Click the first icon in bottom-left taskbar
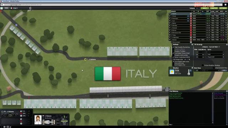The height and width of the screenshot is (128, 228). click(x=5, y=127)
